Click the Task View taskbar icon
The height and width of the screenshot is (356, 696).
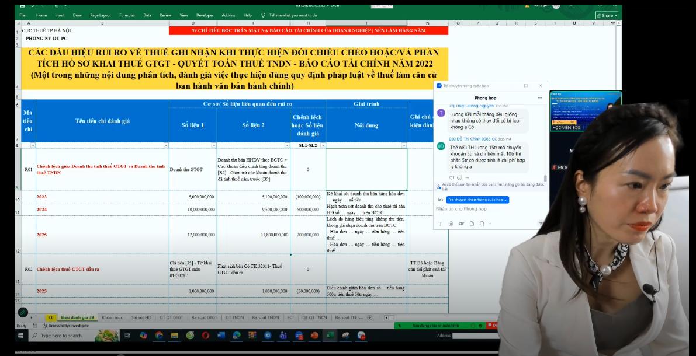pos(129,336)
